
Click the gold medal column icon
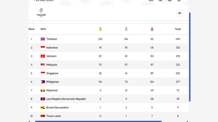pyautogui.click(x=100, y=29)
